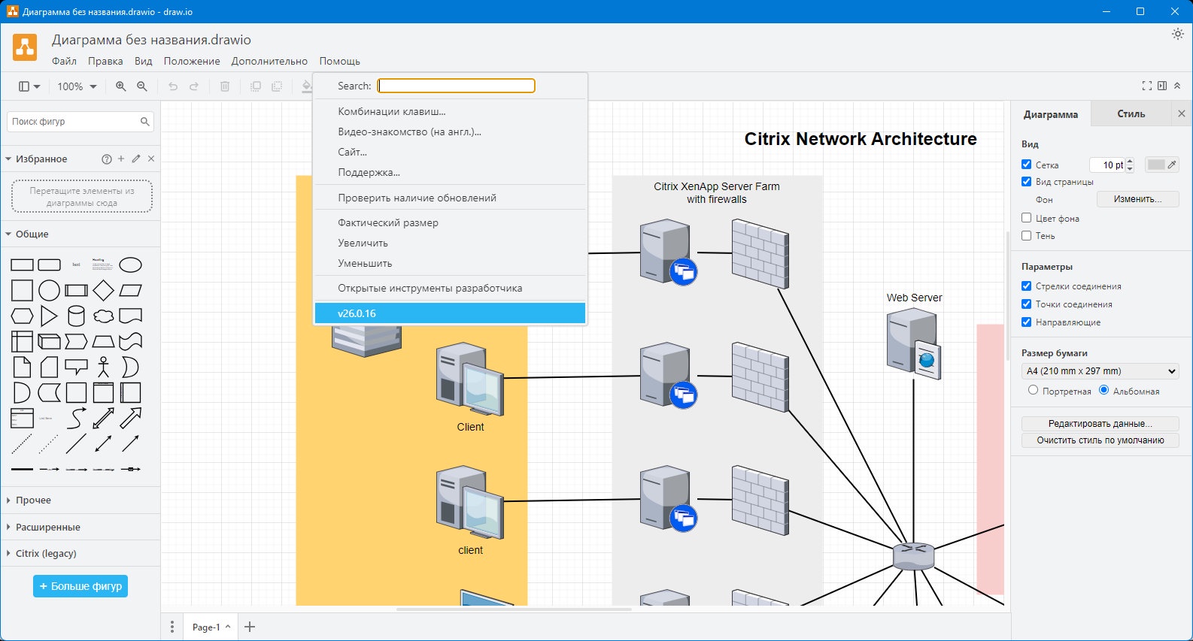Click the delete trash icon in toolbar
Screen dimensions: 1193x641
click(224, 86)
